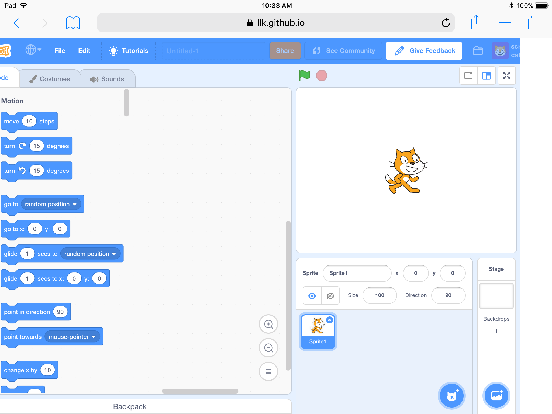Reload the page in Safari

446,23
